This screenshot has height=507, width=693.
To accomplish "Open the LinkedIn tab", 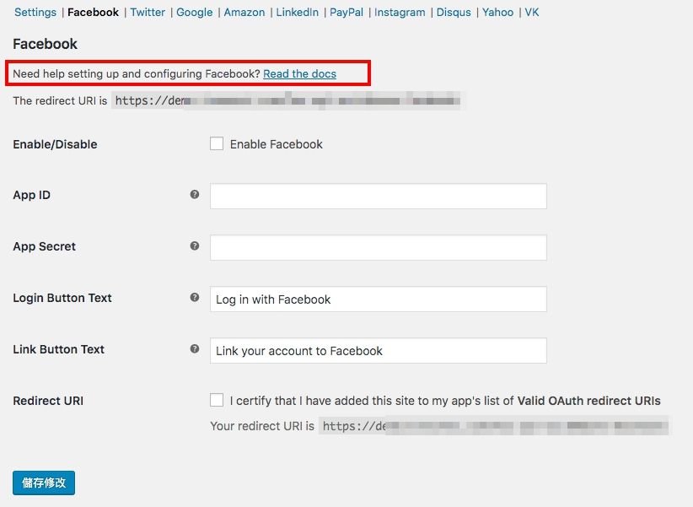I will pyautogui.click(x=298, y=13).
